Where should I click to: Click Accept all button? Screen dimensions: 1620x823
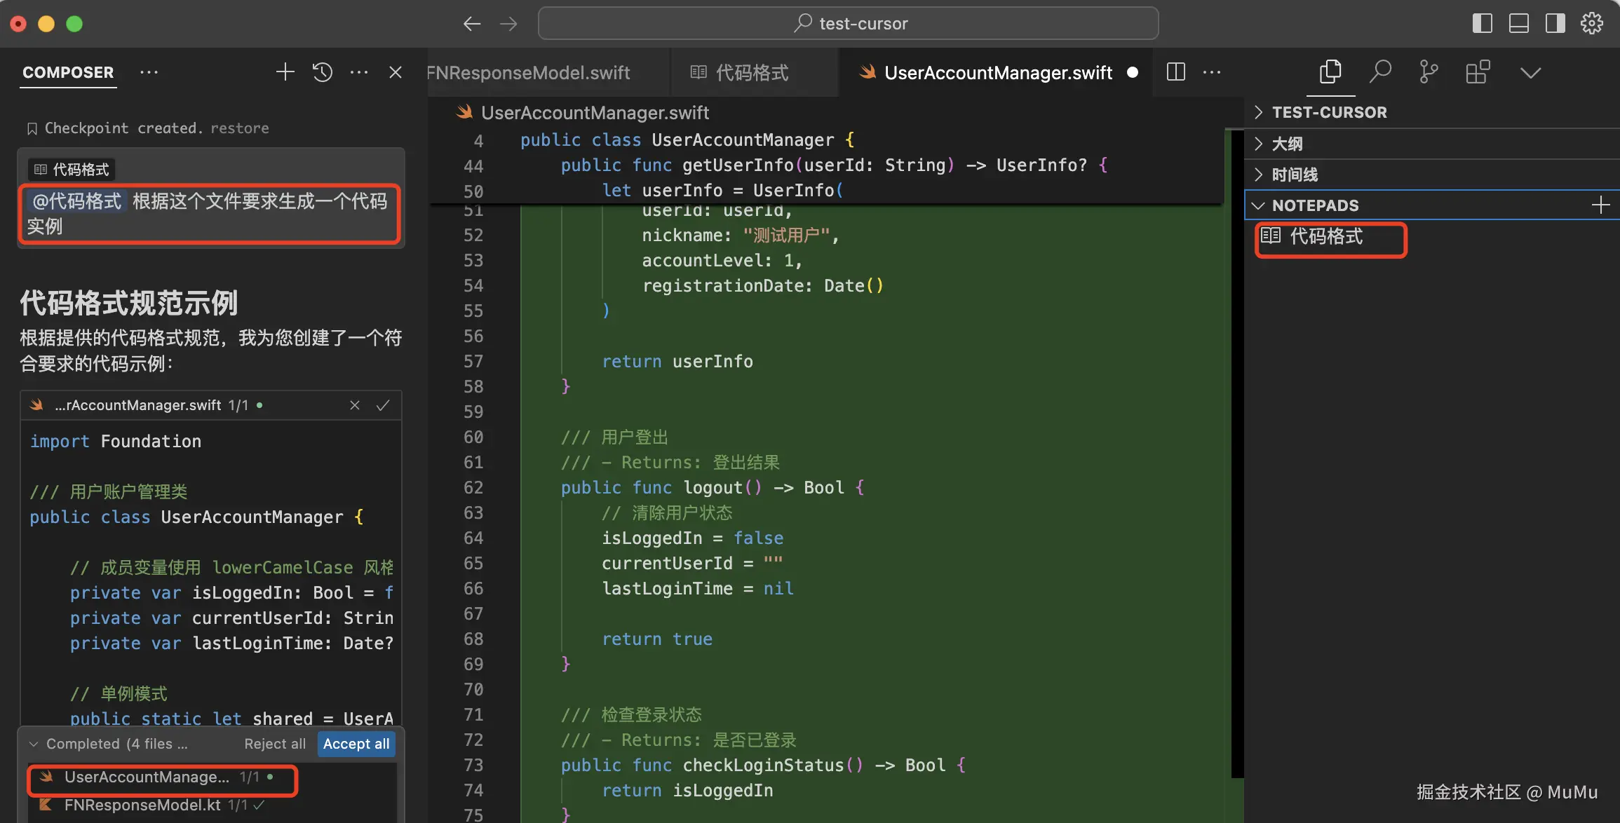pos(356,744)
